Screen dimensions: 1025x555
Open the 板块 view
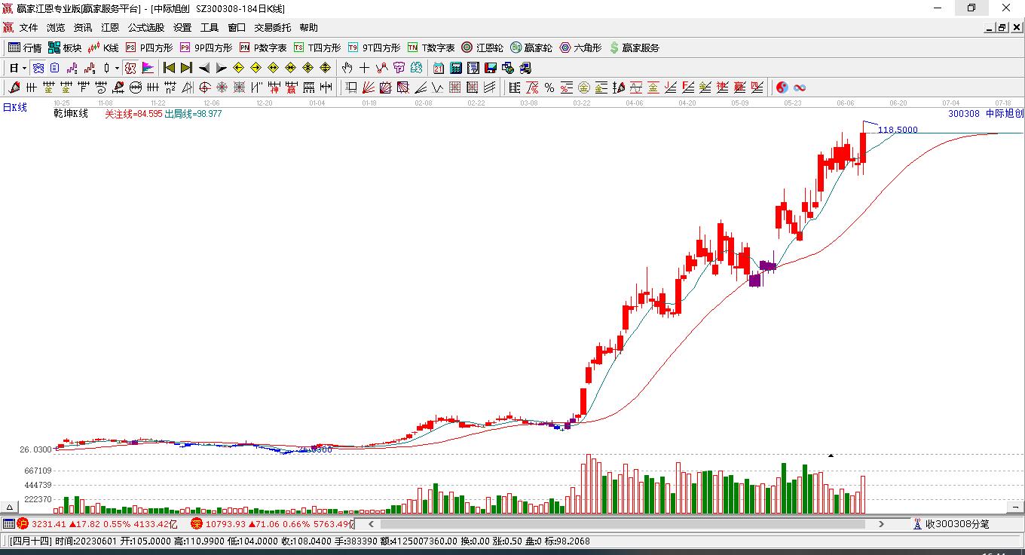(65, 48)
